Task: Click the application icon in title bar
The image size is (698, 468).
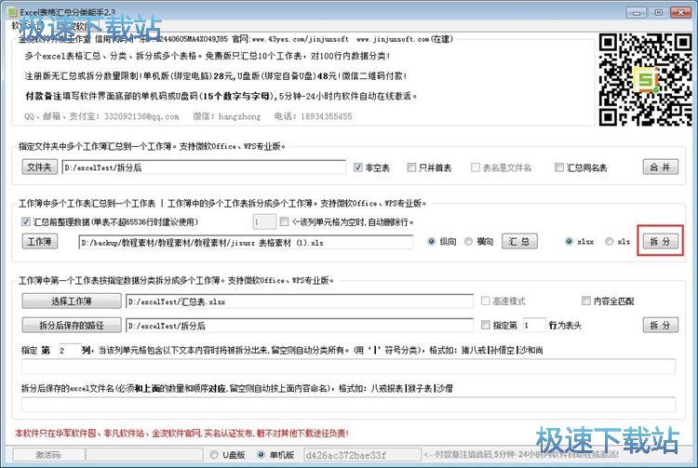Action: 12,12
